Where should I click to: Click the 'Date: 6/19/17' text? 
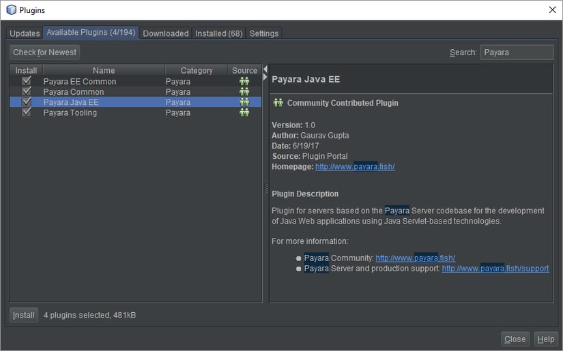click(295, 146)
